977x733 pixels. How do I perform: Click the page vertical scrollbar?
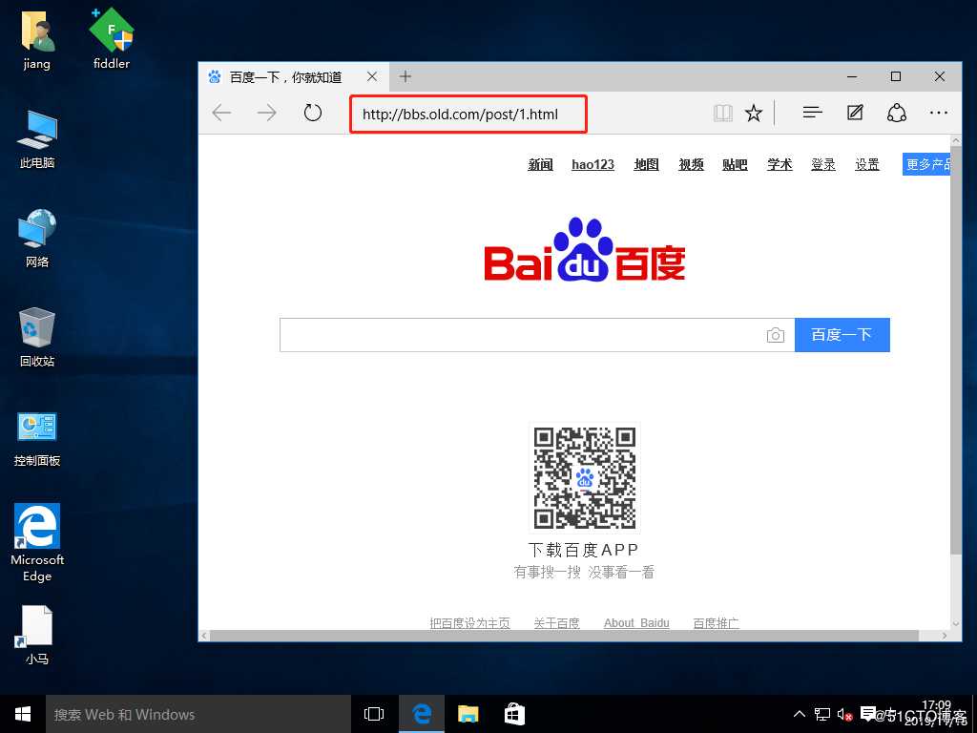pyautogui.click(x=956, y=349)
